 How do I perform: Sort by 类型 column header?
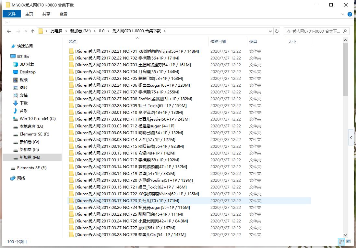coord(253,42)
